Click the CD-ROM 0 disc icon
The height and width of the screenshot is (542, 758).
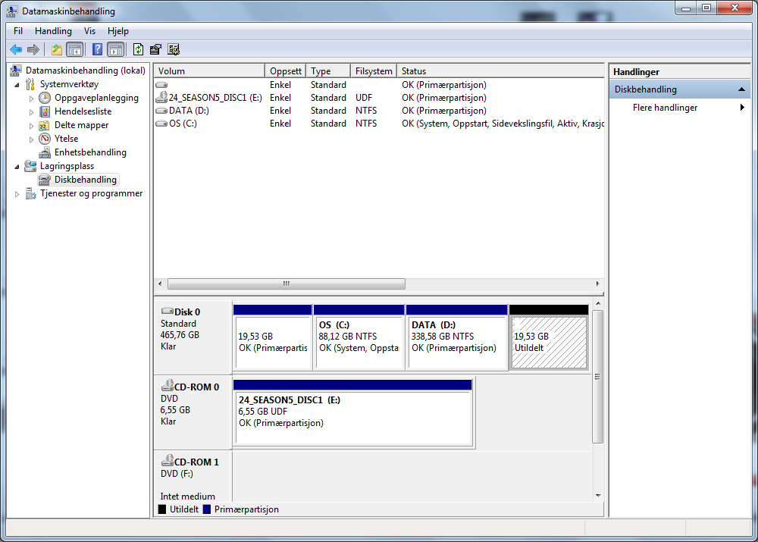pos(168,385)
